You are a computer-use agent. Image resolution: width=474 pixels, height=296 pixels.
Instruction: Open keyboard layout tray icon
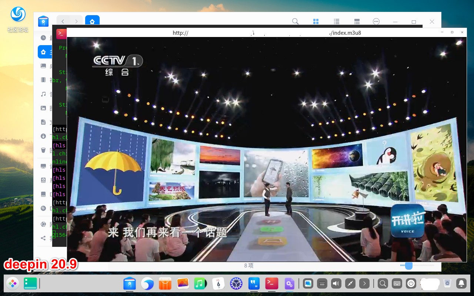pyautogui.click(x=397, y=284)
